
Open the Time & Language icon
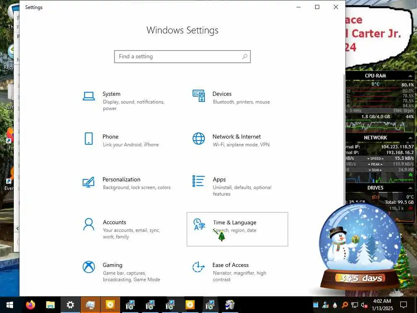click(x=199, y=225)
